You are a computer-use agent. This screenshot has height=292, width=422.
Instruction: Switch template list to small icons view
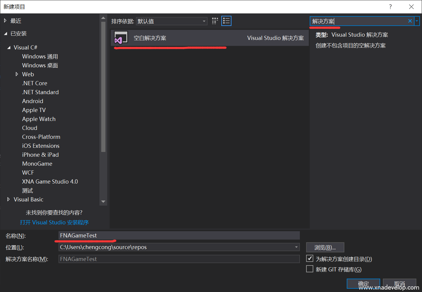tap(215, 21)
